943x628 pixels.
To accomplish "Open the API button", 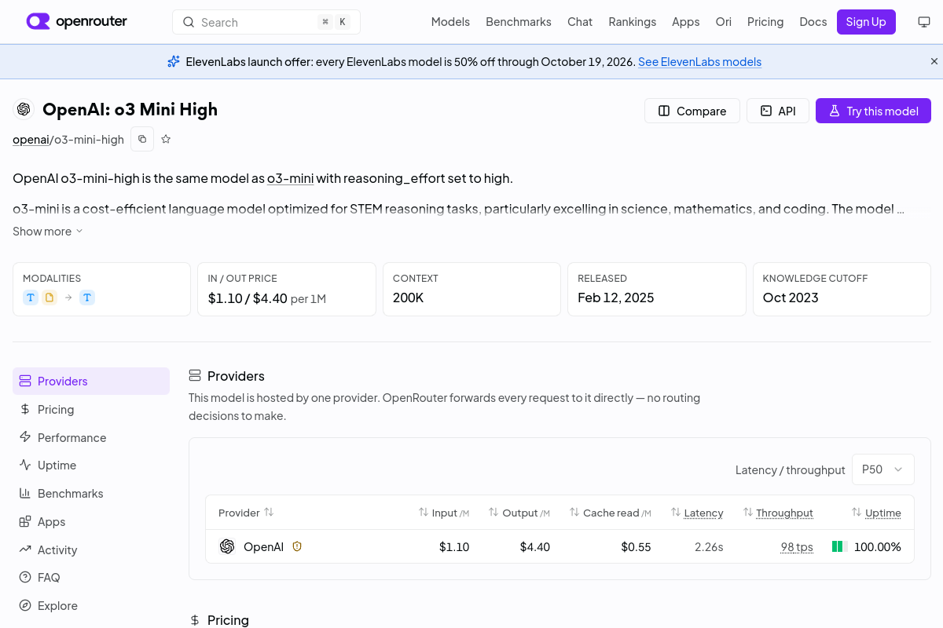I will [778, 111].
